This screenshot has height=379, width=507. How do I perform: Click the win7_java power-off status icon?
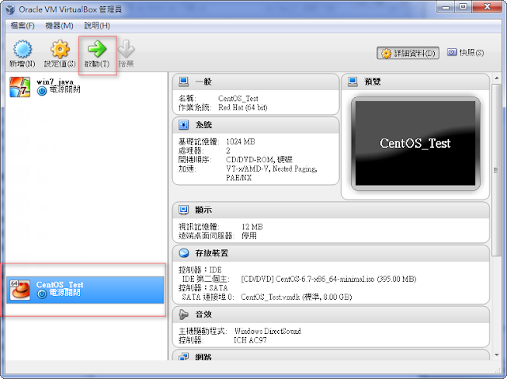(41, 91)
